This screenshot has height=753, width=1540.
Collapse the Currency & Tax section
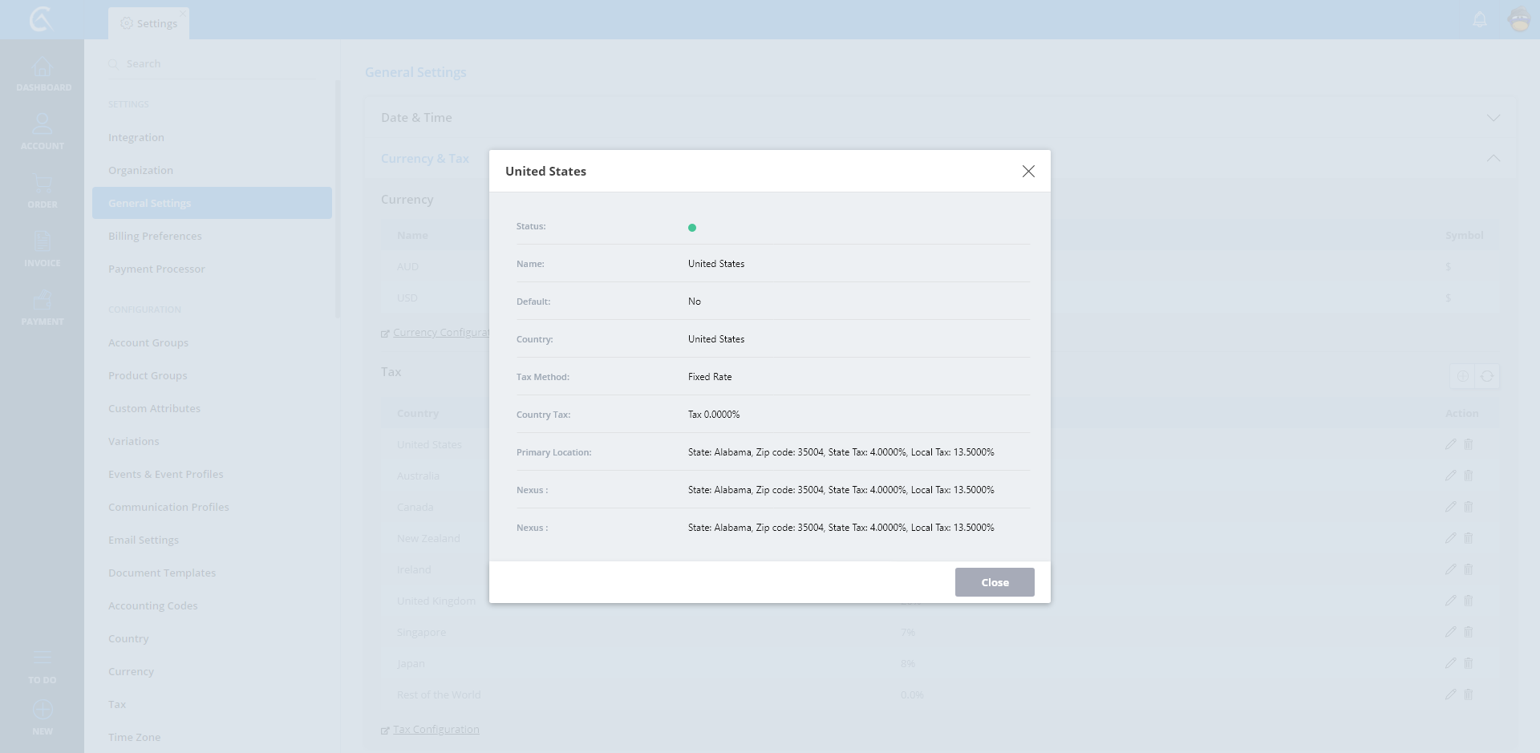1493,159
